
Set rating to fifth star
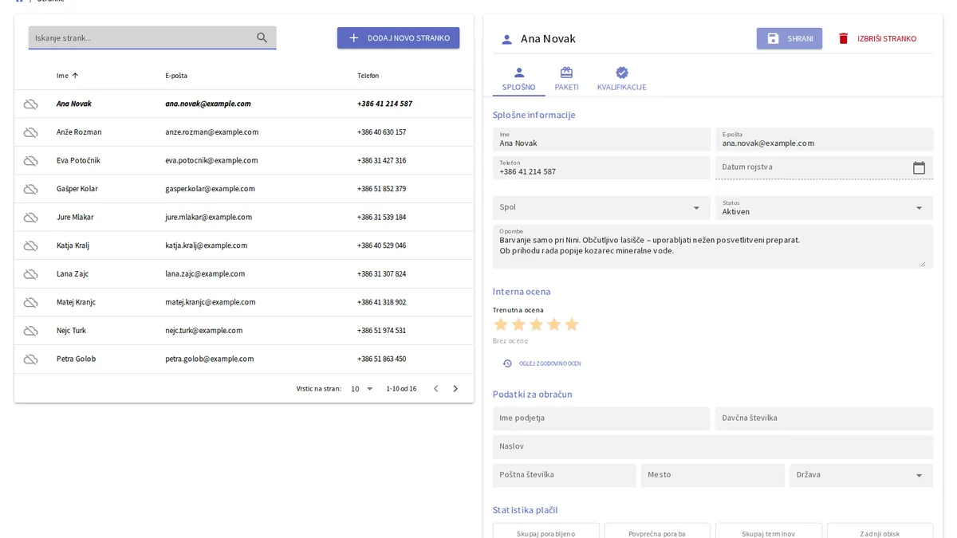tap(571, 324)
